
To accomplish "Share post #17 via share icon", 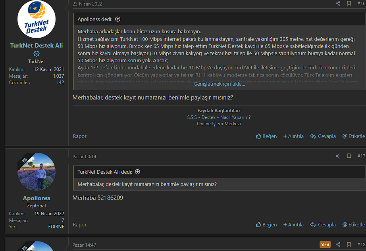I will (338, 156).
